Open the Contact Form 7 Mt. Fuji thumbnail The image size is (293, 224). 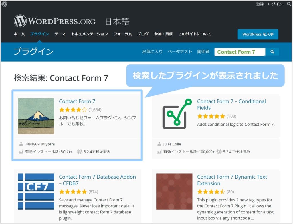pyautogui.click(x=36, y=116)
